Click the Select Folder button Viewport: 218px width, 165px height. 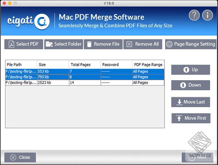point(64,44)
